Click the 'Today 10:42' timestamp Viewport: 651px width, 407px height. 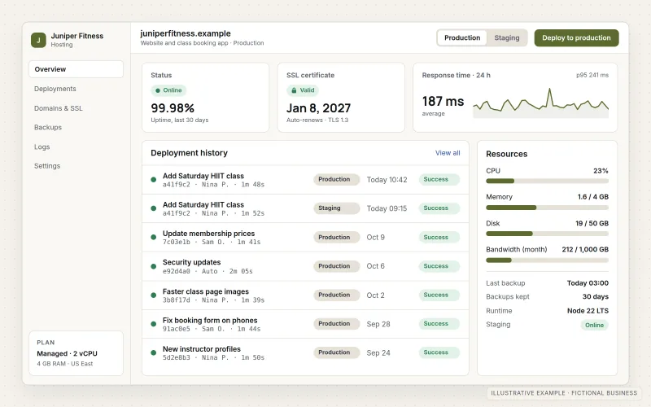387,180
